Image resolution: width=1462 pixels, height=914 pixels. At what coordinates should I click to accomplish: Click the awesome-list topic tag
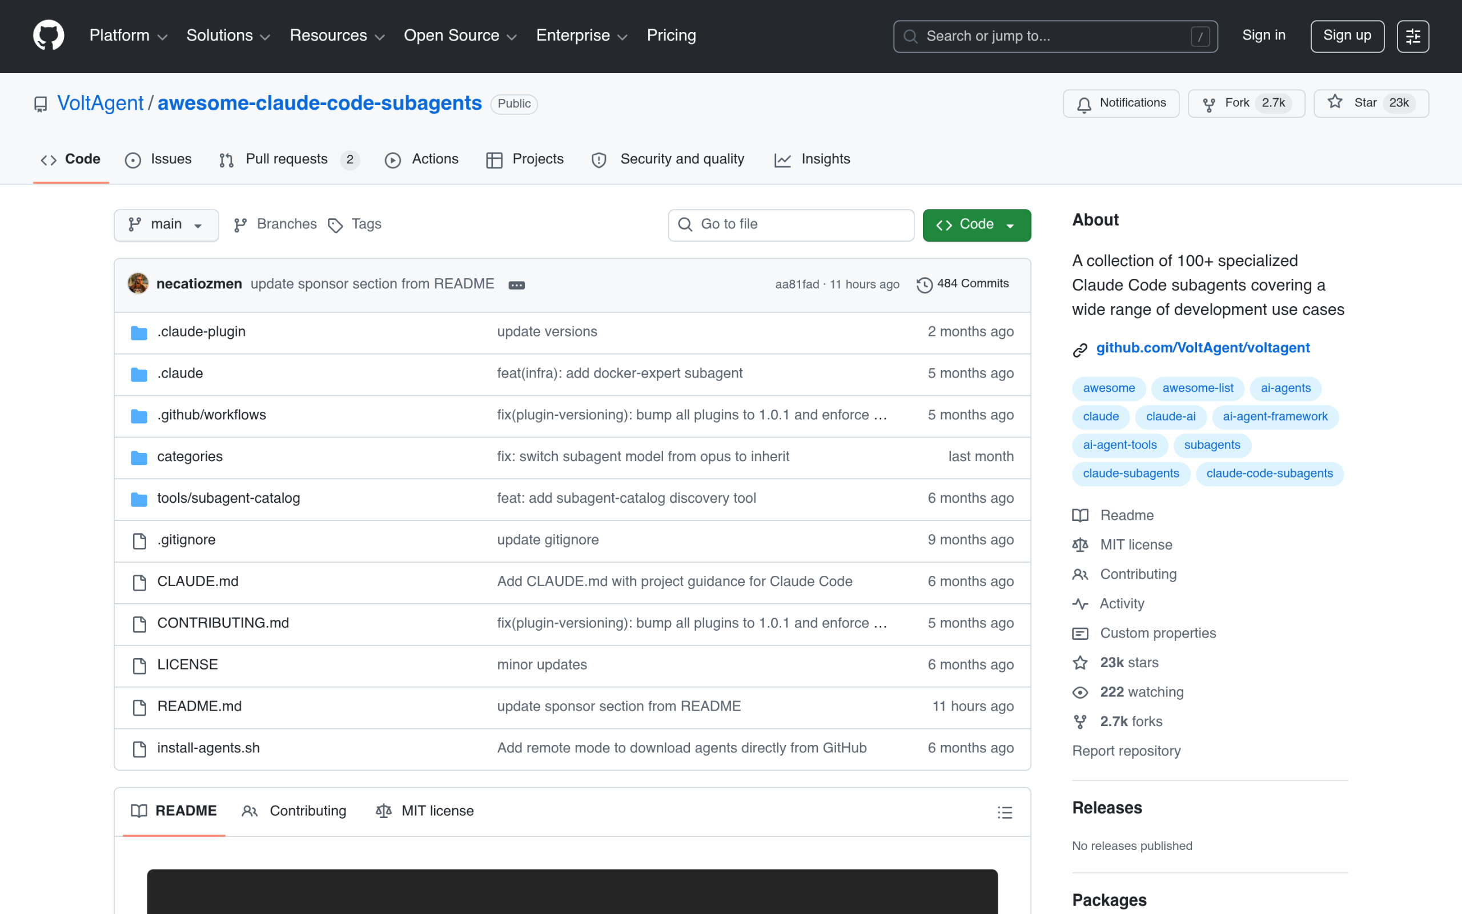click(1198, 388)
